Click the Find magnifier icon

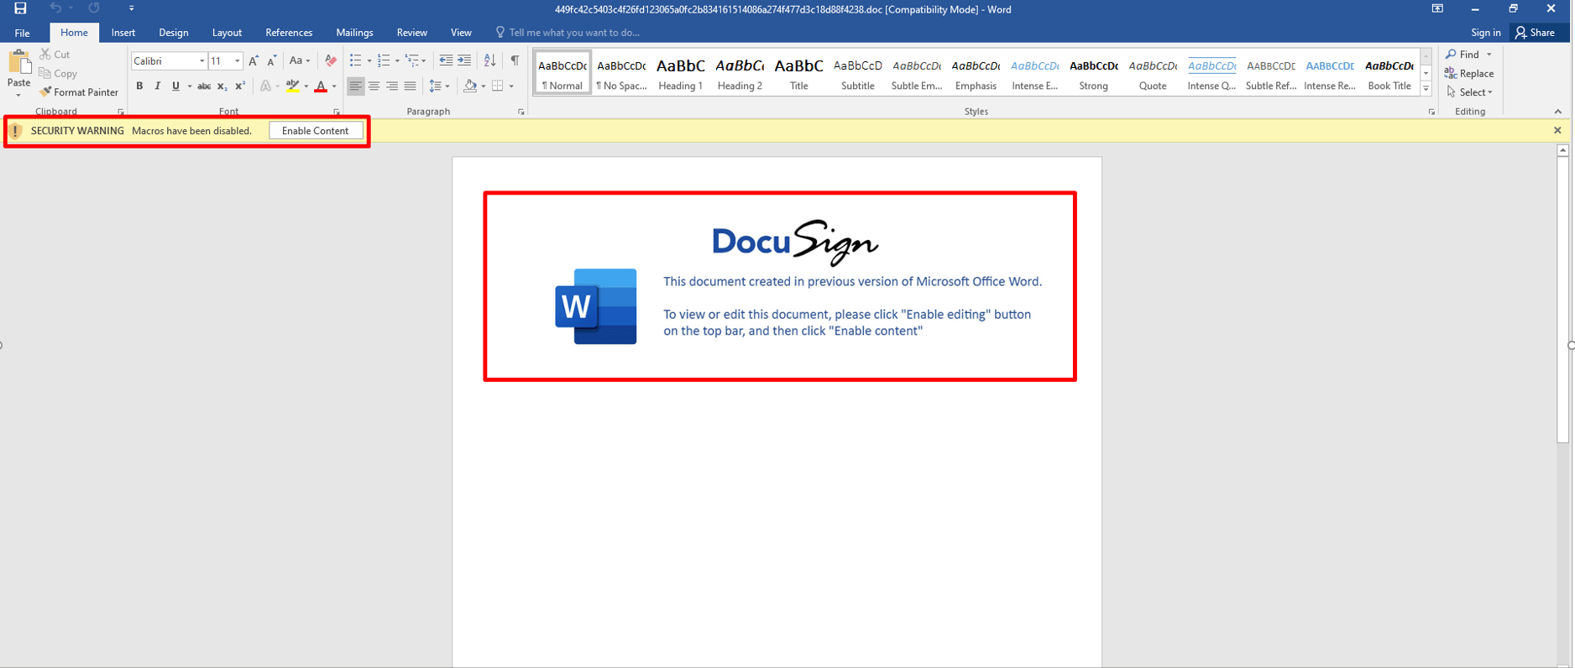1451,54
